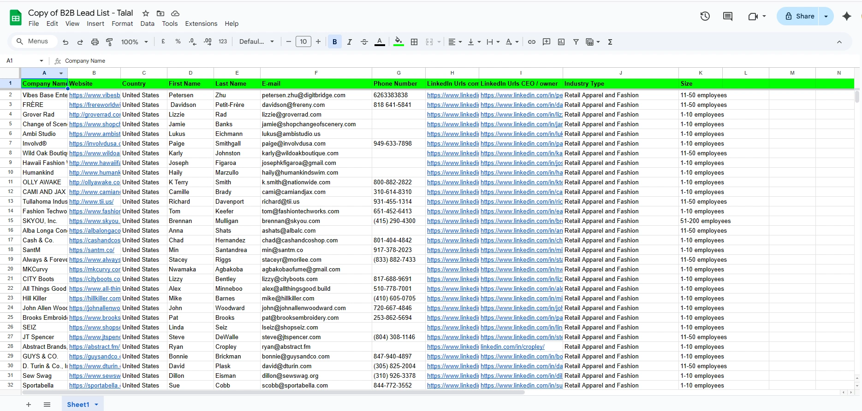The height and width of the screenshot is (411, 862).
Task: Click the Gemini sparkle icon
Action: click(847, 16)
